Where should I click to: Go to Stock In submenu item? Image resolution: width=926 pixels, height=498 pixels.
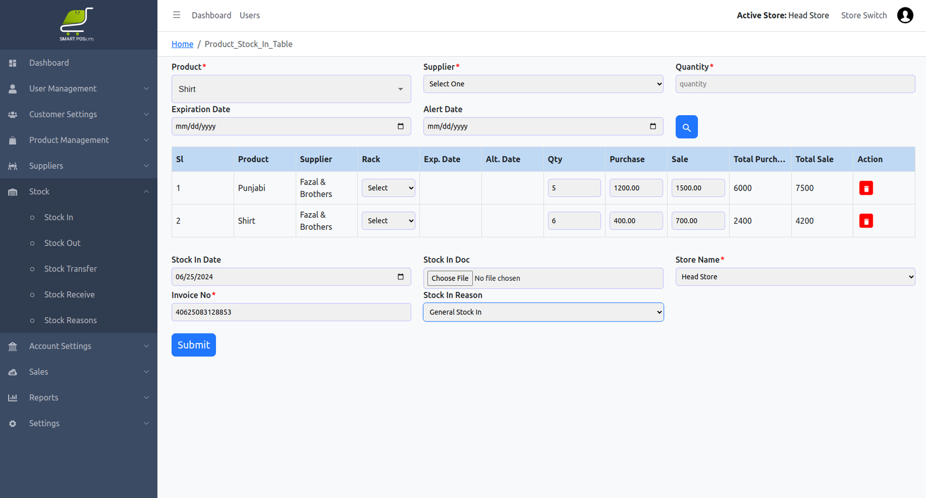(x=58, y=217)
